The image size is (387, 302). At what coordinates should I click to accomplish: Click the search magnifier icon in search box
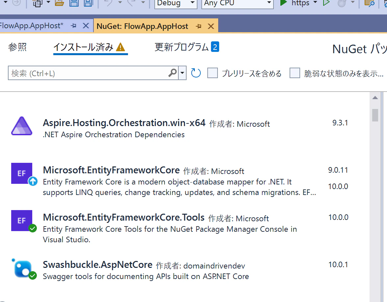click(172, 73)
